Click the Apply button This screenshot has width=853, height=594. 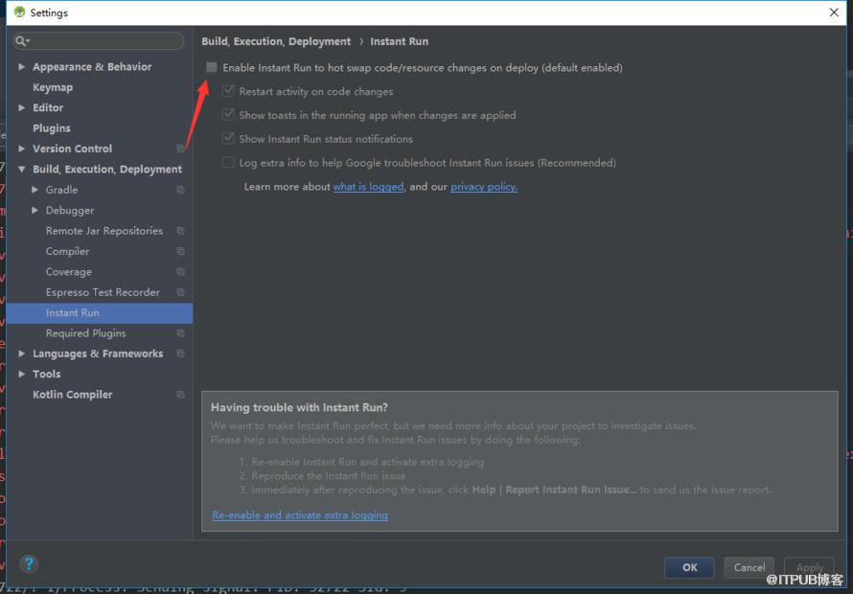[x=809, y=567]
